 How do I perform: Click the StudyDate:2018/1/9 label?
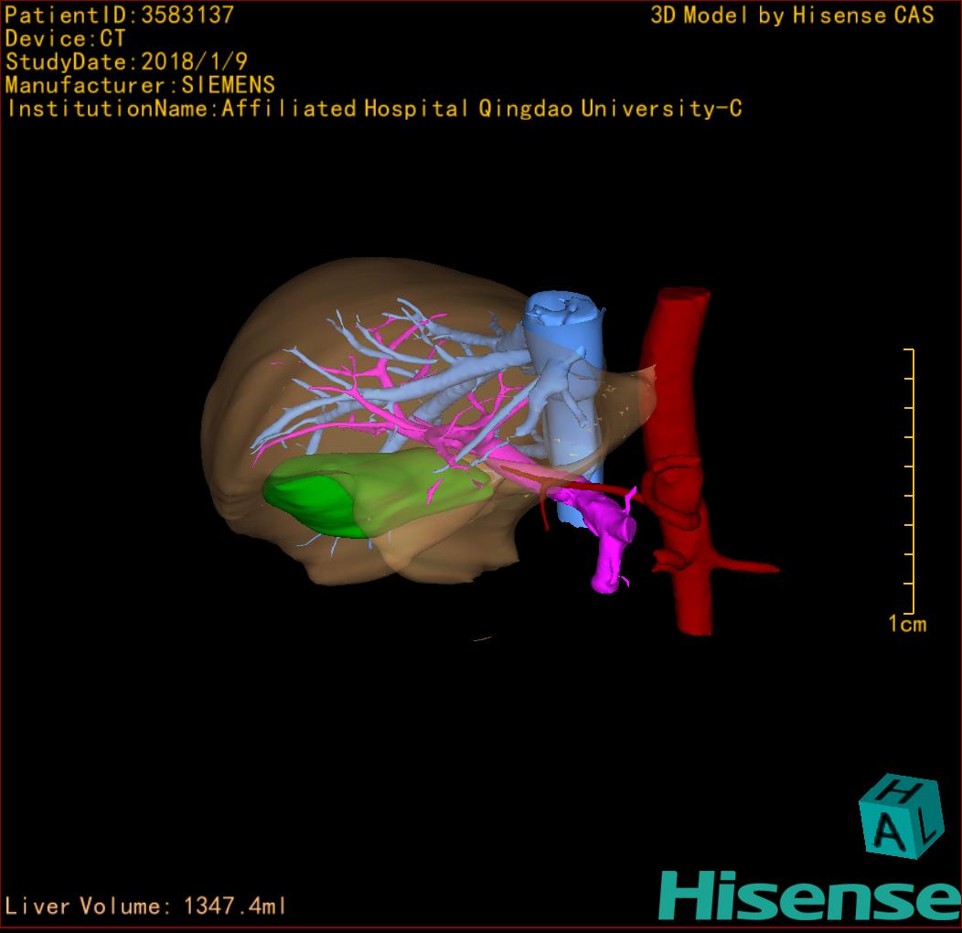pyautogui.click(x=125, y=62)
